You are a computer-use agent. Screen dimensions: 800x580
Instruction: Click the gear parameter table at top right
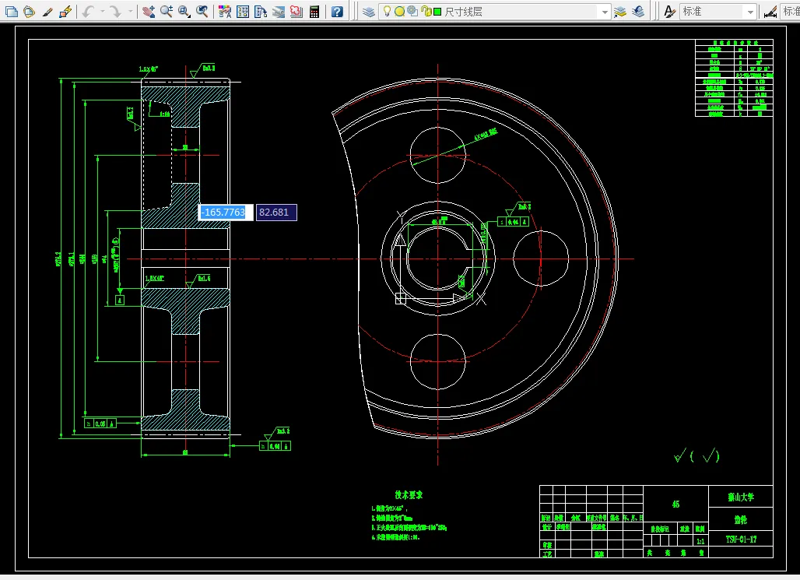pos(734,78)
